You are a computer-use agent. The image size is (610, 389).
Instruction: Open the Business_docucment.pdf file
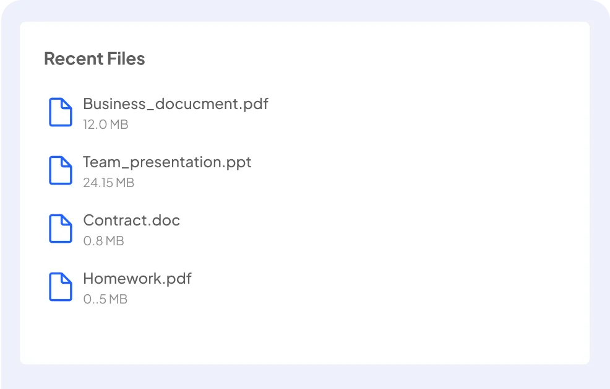[x=176, y=104]
